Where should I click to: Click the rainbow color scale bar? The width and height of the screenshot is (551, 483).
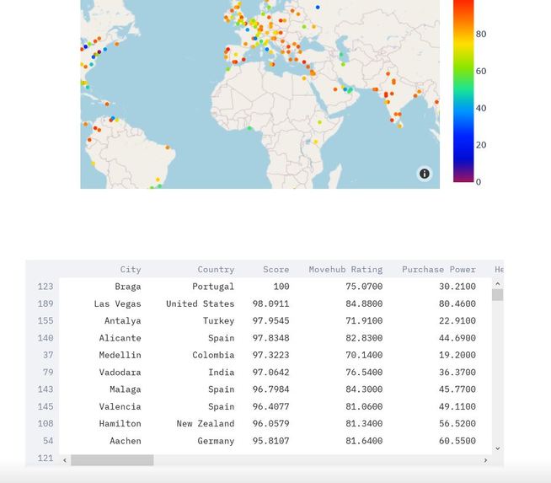pyautogui.click(x=463, y=91)
